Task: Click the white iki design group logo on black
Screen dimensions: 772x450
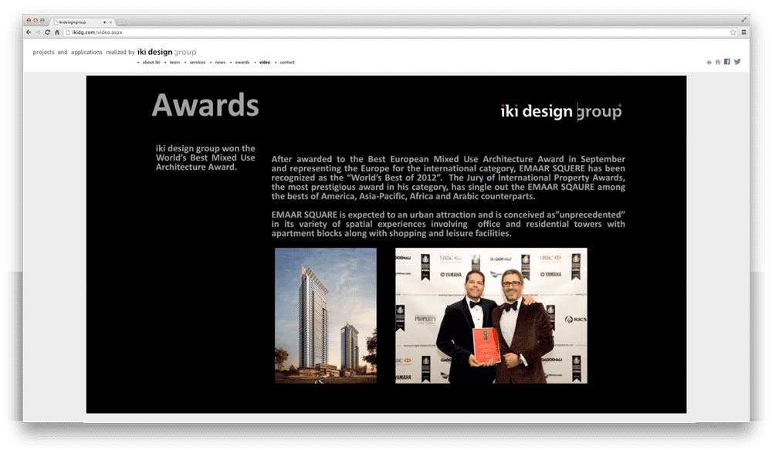Action: tap(560, 111)
